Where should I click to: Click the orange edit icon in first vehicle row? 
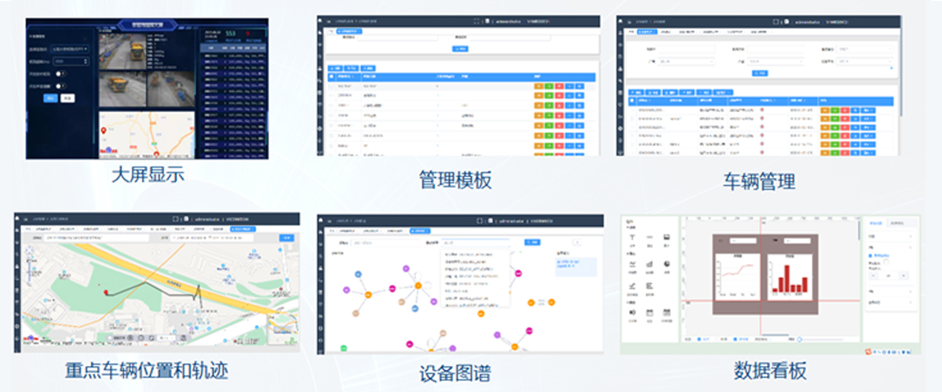tap(824, 111)
